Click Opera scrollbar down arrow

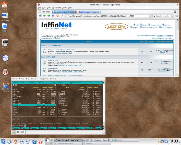177,75
